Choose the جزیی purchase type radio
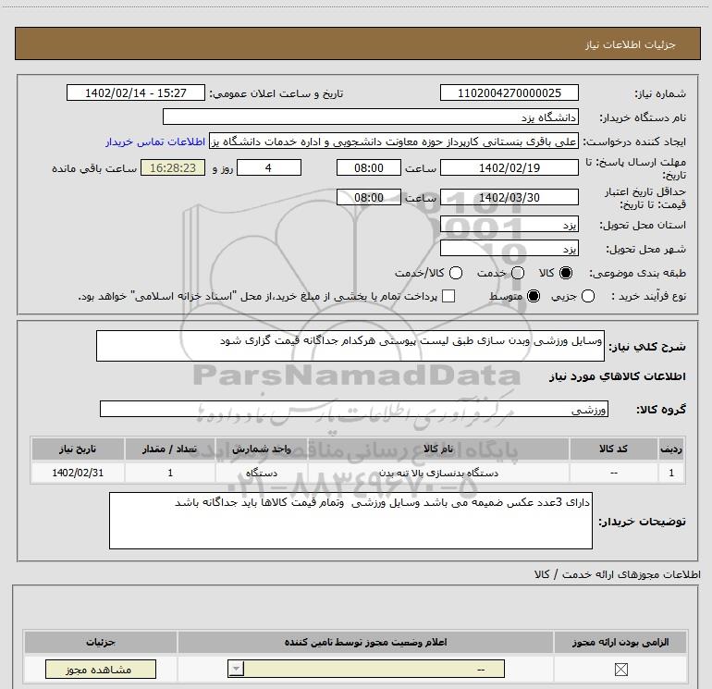Viewport: 712px width, 689px height. (588, 296)
